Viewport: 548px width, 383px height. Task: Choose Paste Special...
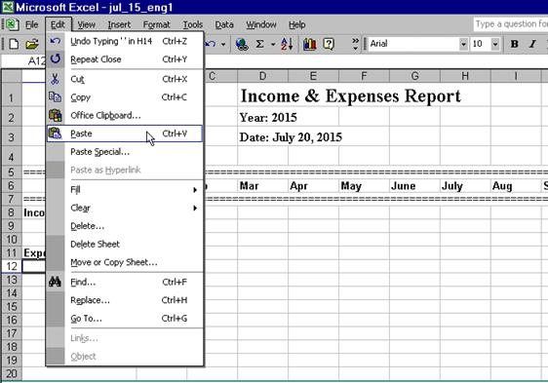(x=125, y=152)
